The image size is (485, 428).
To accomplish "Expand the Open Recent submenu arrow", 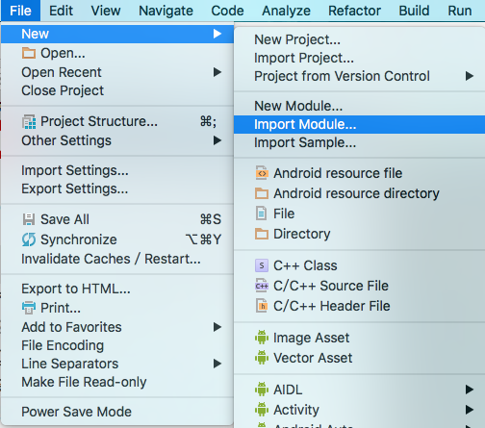I will coord(217,72).
